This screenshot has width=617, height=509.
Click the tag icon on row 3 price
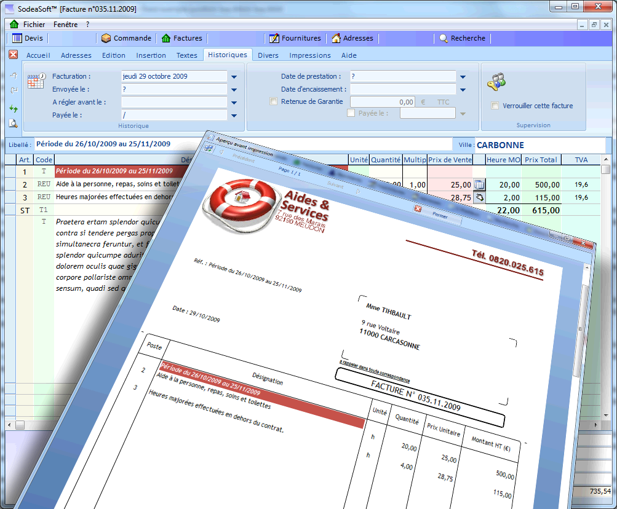pos(479,197)
